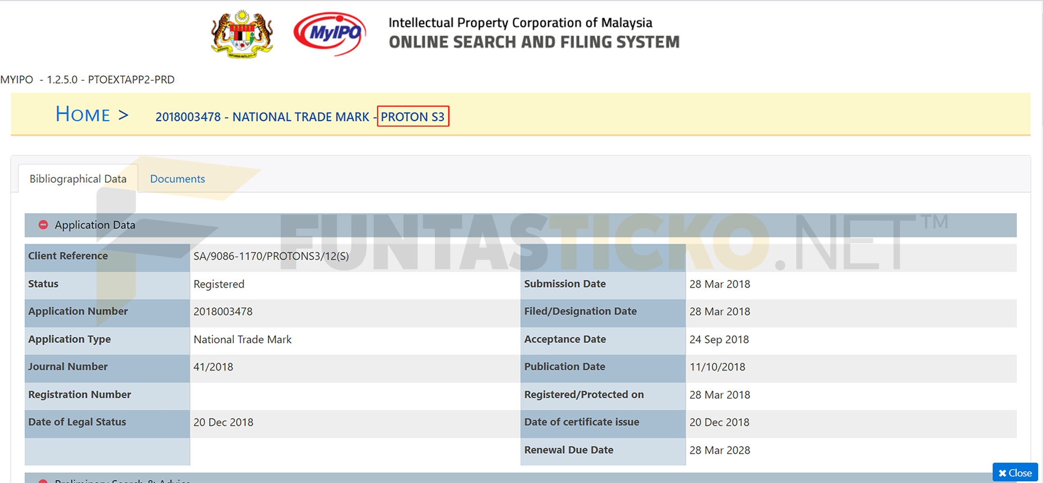The width and height of the screenshot is (1043, 483).
Task: Click the Journal Number label
Action: click(68, 366)
